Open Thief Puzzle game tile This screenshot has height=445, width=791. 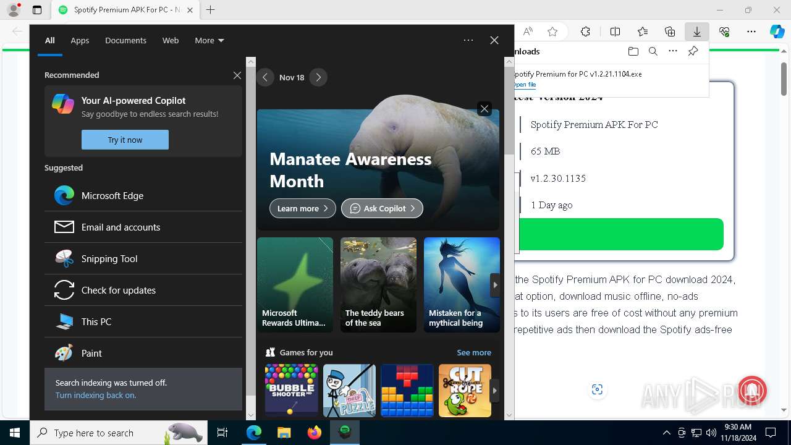click(x=349, y=390)
